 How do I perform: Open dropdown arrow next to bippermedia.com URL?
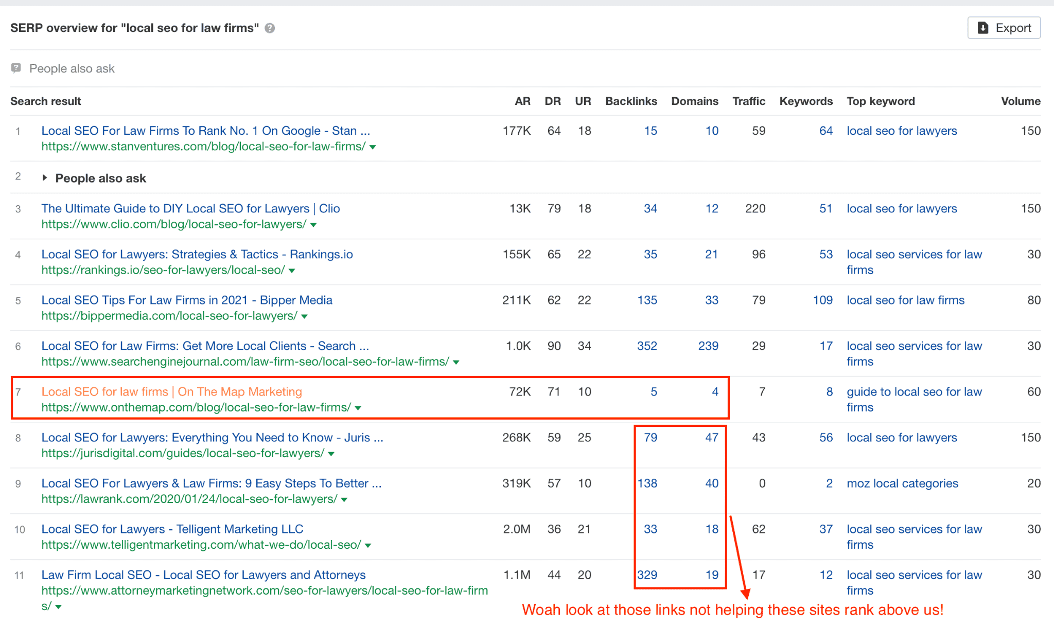(x=304, y=316)
